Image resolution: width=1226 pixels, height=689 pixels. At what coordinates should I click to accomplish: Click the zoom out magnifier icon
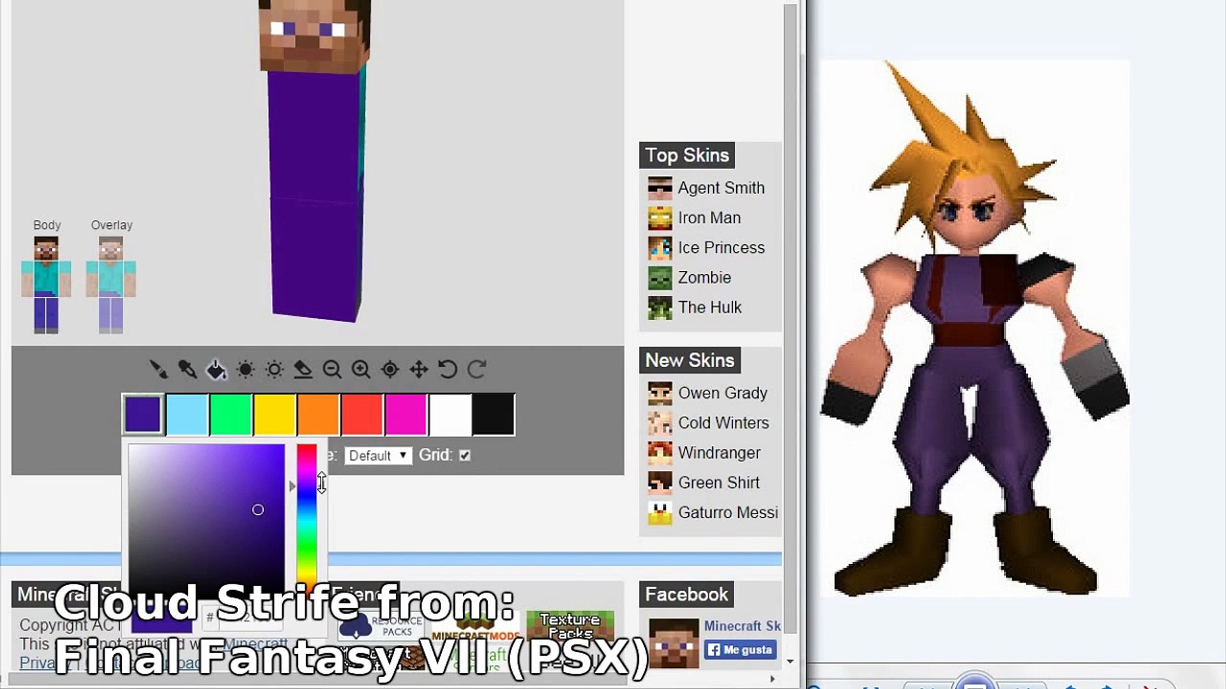[332, 369]
